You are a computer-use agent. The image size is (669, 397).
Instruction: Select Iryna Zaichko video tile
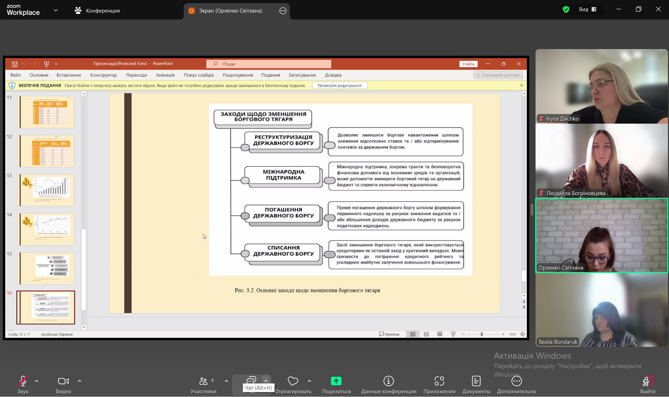(601, 86)
